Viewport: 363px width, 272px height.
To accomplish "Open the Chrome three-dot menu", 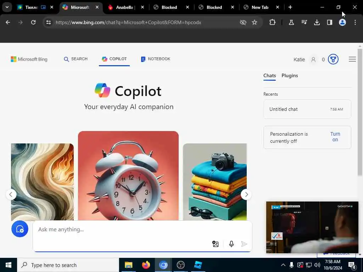I will coord(355,22).
